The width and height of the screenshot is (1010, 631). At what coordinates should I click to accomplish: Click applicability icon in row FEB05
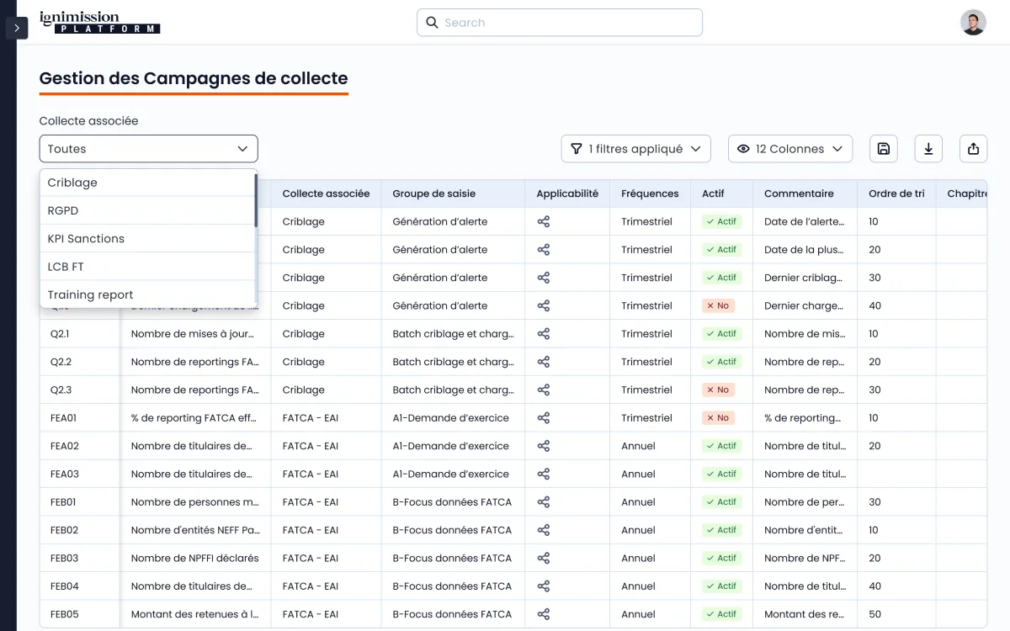[x=544, y=614]
